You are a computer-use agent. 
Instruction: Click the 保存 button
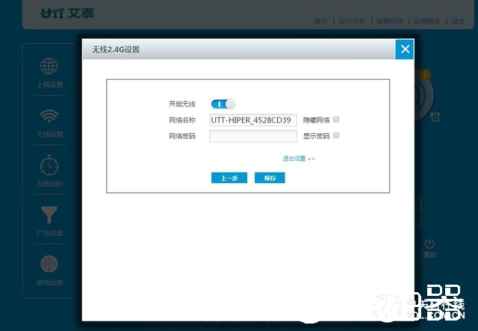tap(270, 178)
